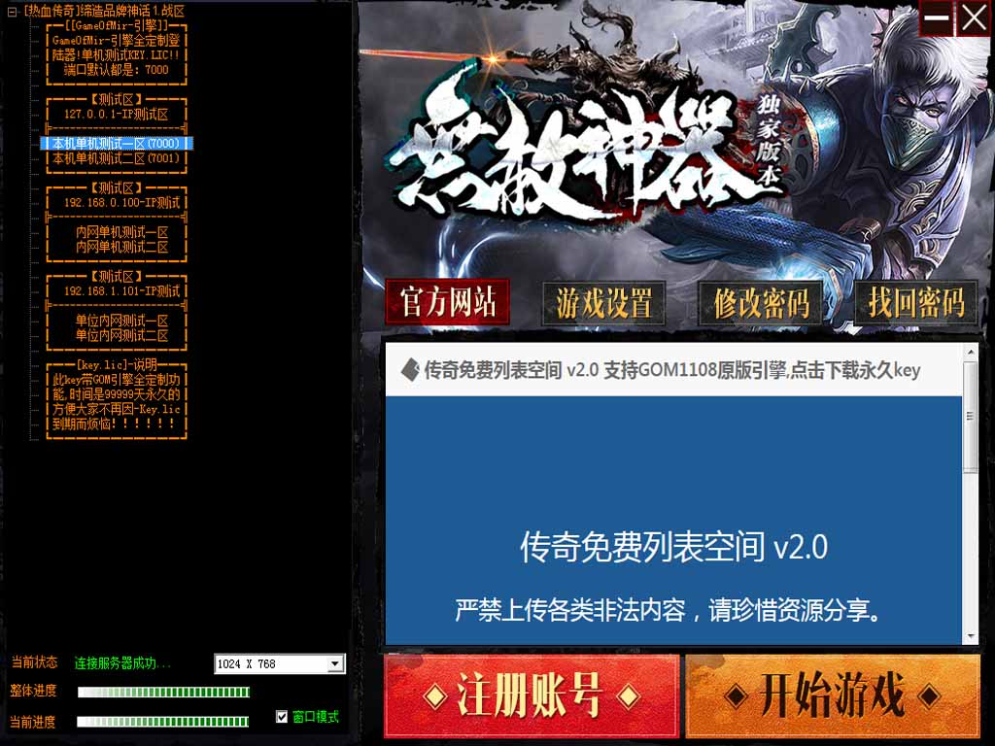Click the 连接服务器成功... status text

click(122, 663)
